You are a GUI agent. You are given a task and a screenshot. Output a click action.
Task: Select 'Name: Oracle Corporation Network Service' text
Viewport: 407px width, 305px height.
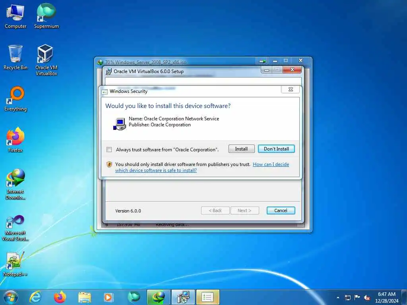(174, 118)
